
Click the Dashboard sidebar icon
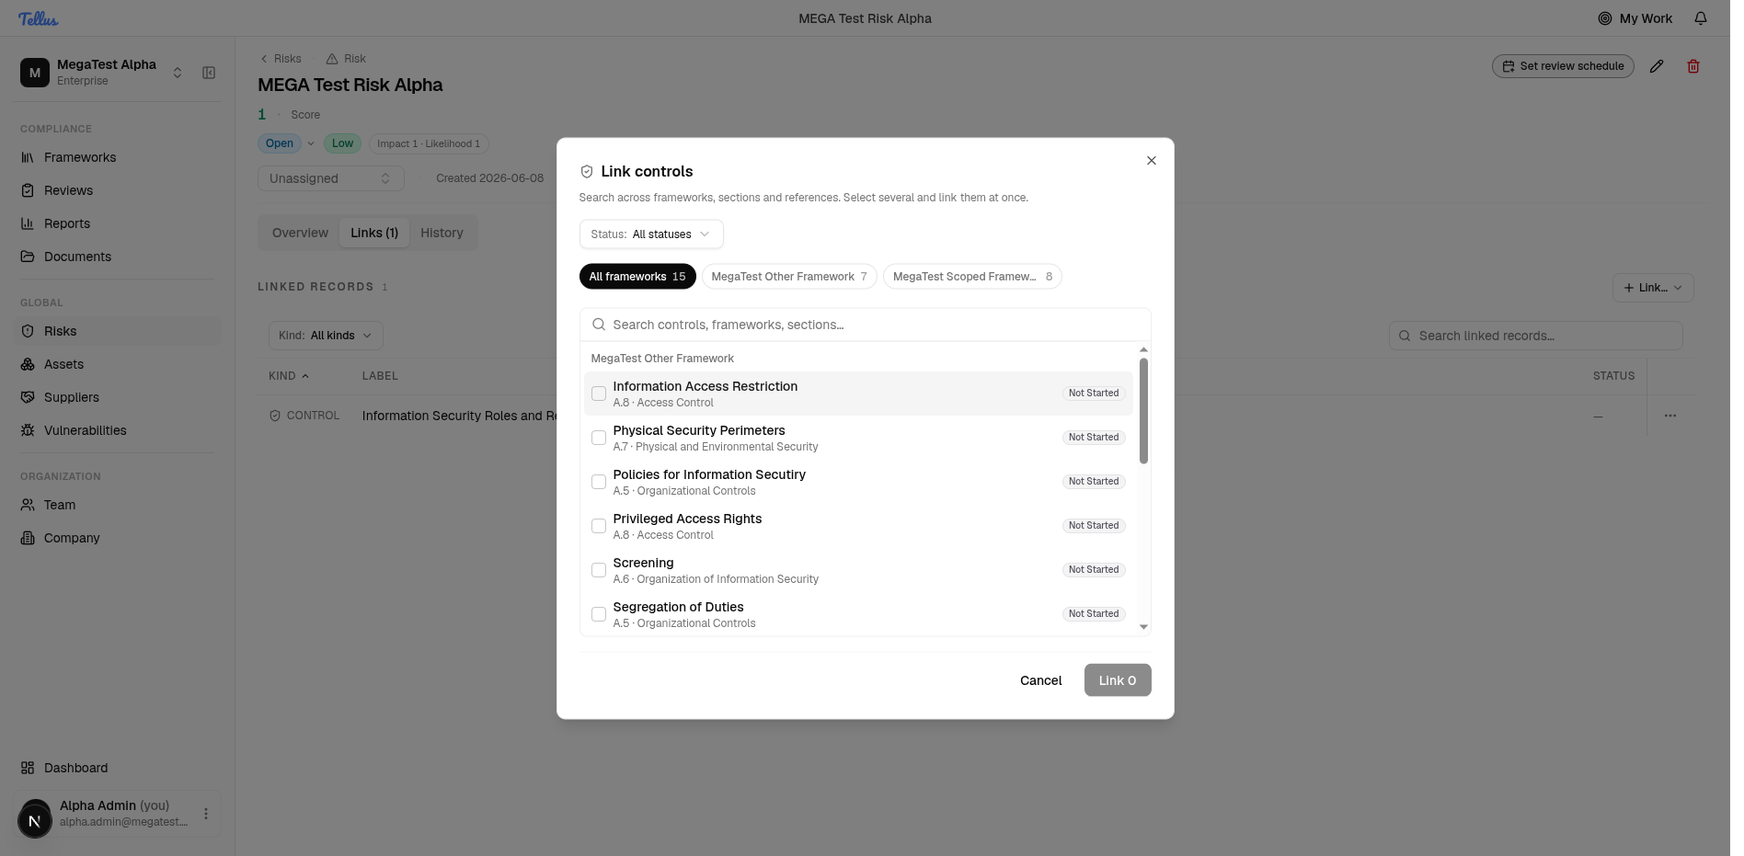pos(28,768)
